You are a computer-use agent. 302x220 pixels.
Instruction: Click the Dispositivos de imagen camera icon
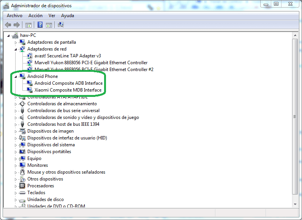click(x=22, y=131)
